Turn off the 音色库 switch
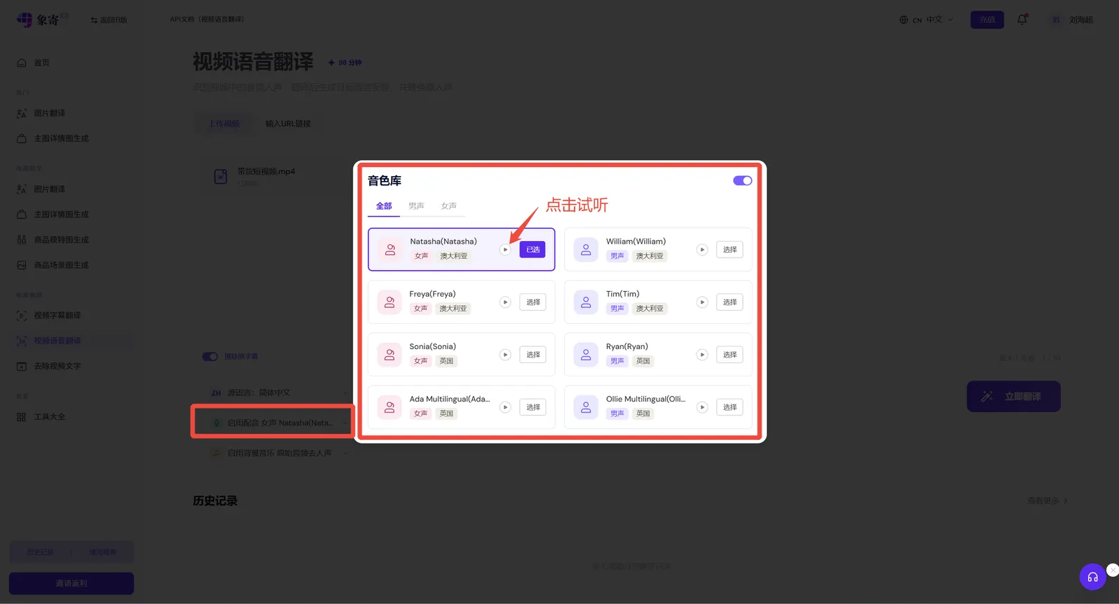Image resolution: width=1119 pixels, height=604 pixels. pos(742,181)
